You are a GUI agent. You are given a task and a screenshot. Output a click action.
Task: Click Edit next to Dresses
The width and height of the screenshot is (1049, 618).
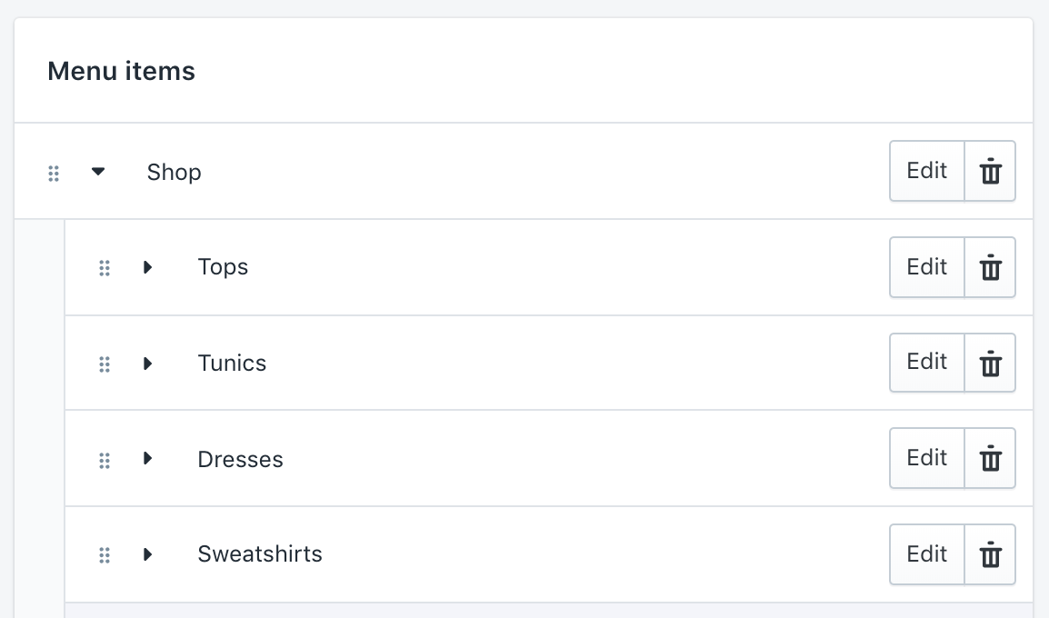[926, 458]
